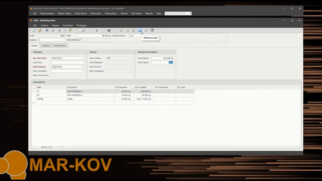
Task: Click the New document toolbar icon
Action: pyautogui.click(x=34, y=30)
